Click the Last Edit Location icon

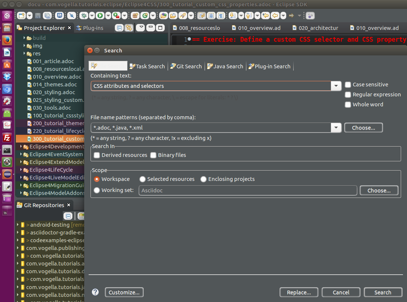(266, 16)
